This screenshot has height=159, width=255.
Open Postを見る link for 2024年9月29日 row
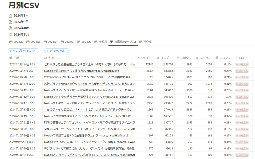click(242, 142)
